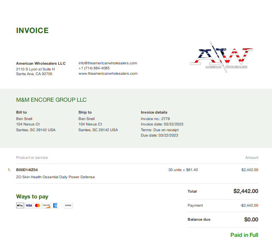
Task: Choose the BANK transfer icon
Action: (x=68, y=206)
